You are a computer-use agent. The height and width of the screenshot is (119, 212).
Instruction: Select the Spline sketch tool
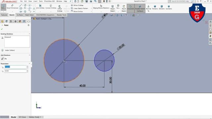29,5
